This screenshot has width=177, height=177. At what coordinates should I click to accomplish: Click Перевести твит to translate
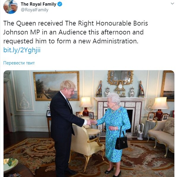19,63
